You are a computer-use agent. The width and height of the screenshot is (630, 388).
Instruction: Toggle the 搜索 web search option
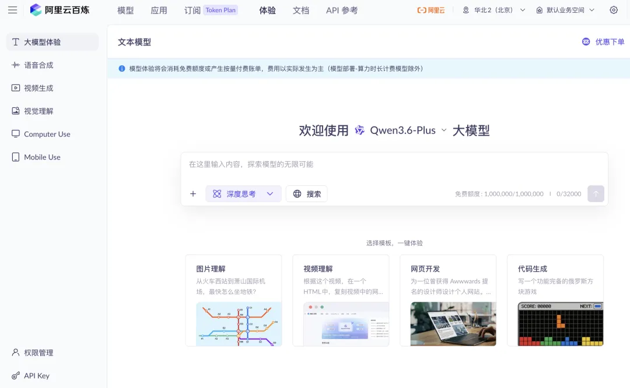[307, 194]
